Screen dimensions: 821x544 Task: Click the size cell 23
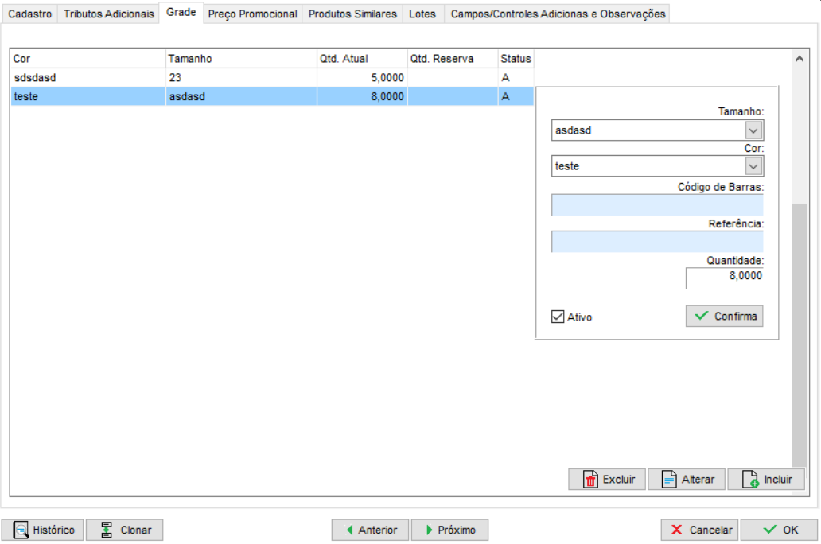pyautogui.click(x=241, y=77)
